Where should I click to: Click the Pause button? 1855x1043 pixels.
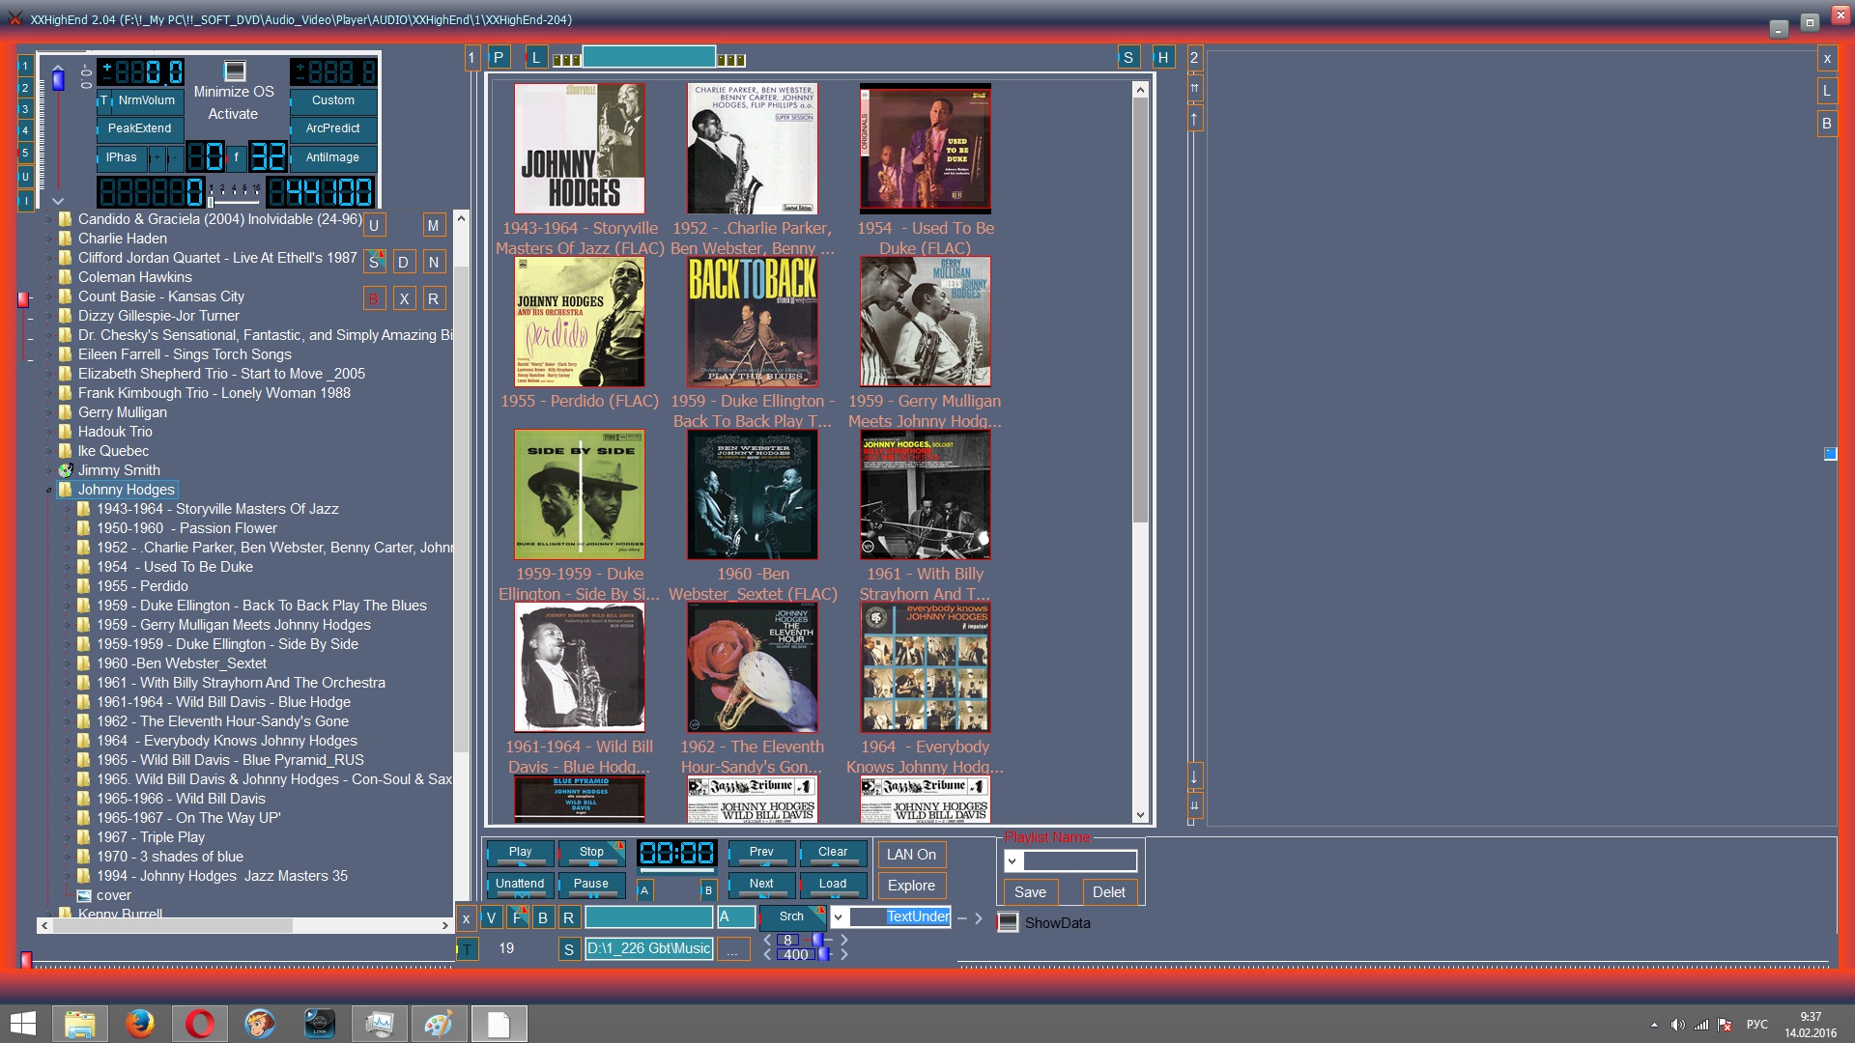[x=591, y=885]
